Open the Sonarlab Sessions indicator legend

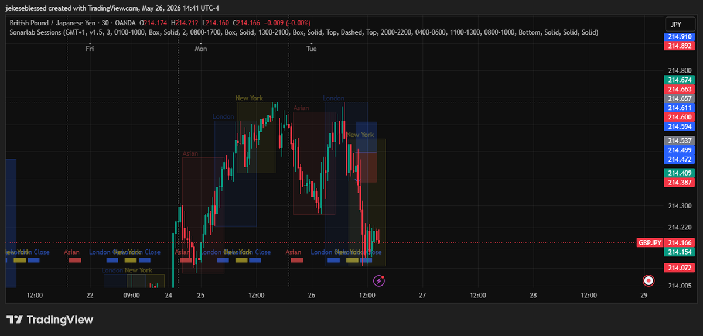pyautogui.click(x=304, y=32)
